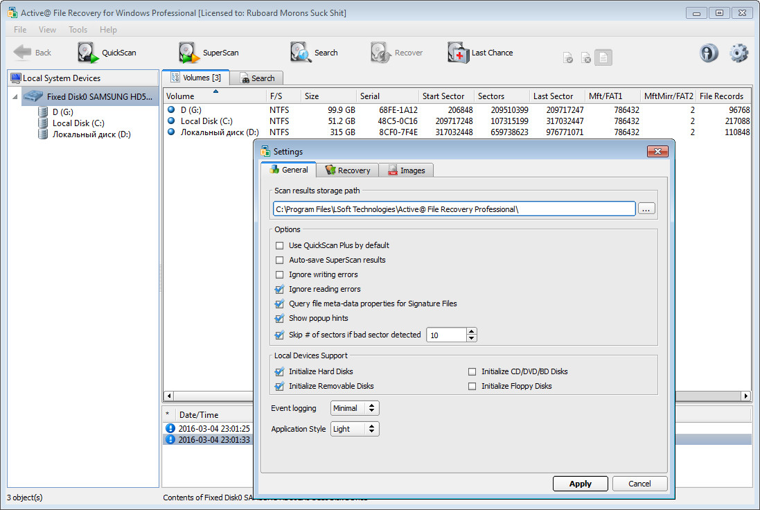This screenshot has width=760, height=510.
Task: Uncheck Initialize Hard Disks
Action: [279, 371]
